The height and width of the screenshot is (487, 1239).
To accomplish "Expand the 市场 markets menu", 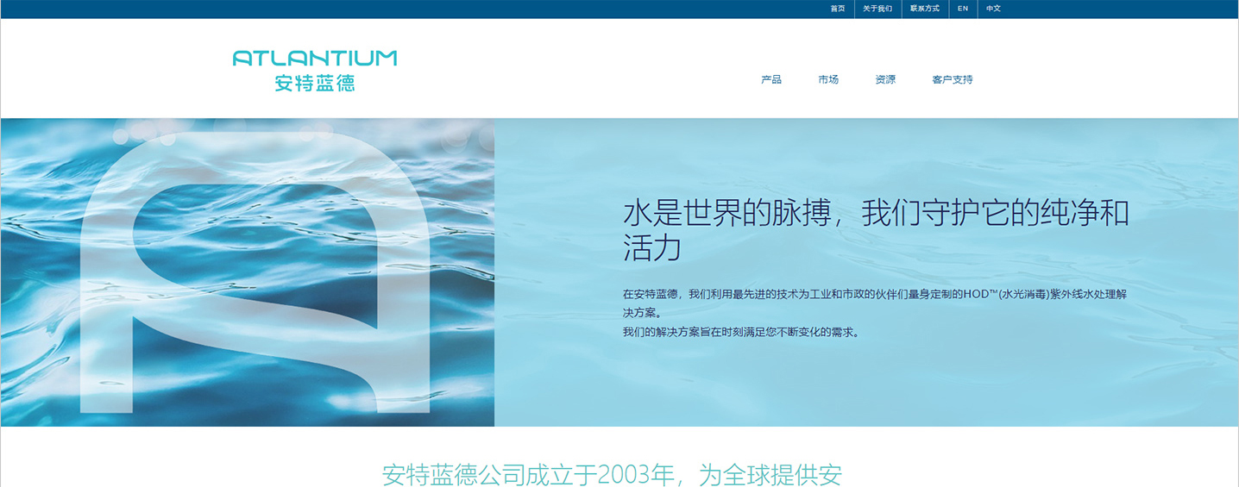I will click(x=828, y=79).
